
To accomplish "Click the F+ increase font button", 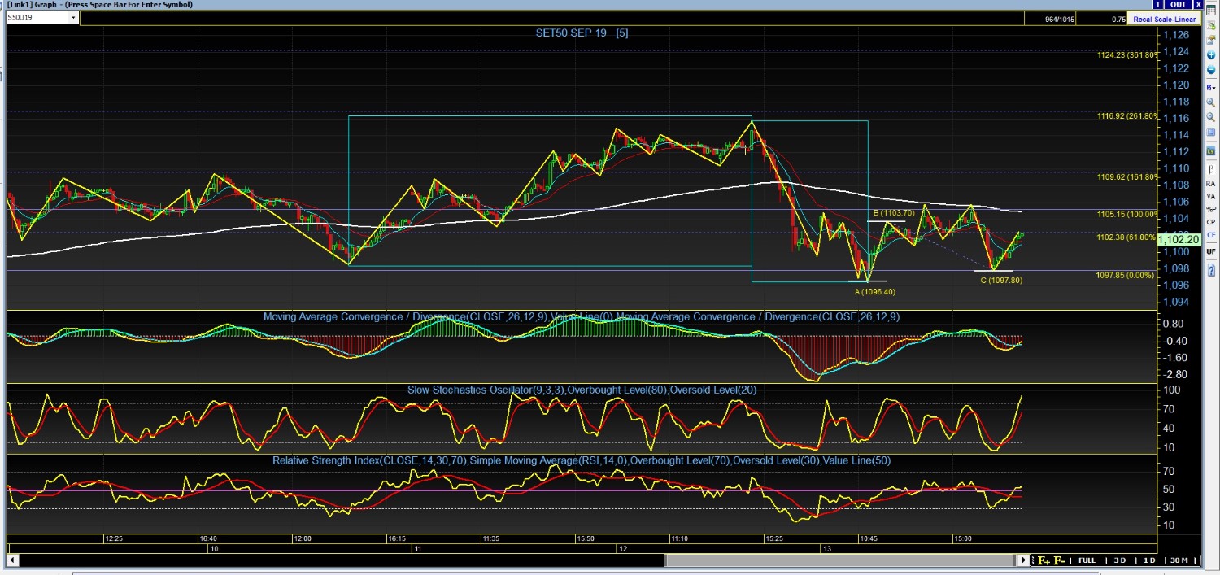I will coord(1043,560).
